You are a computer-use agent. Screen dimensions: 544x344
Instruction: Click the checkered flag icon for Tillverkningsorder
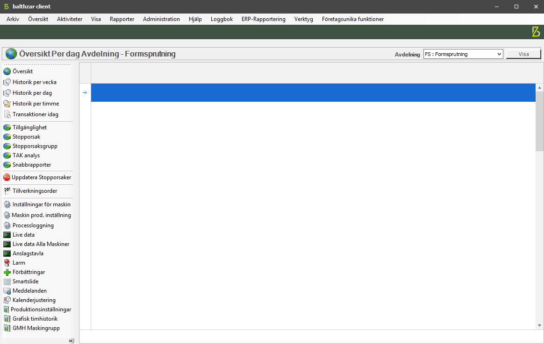tap(7, 190)
